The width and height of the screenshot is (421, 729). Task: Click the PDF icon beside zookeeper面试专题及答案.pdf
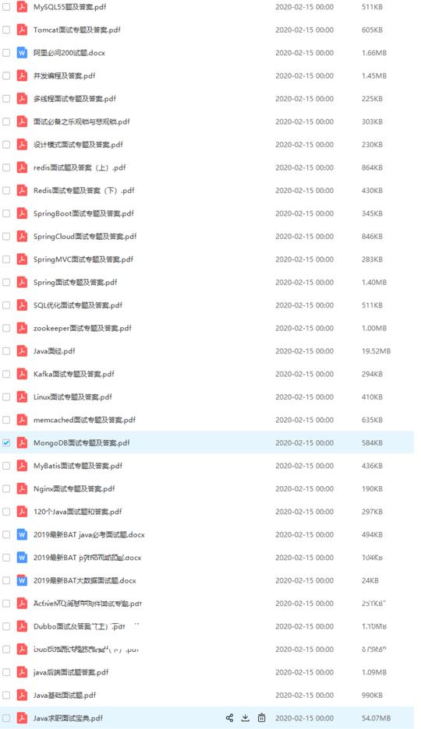click(22, 328)
